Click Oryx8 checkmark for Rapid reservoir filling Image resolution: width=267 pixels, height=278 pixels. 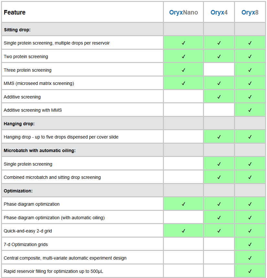pos(250,271)
